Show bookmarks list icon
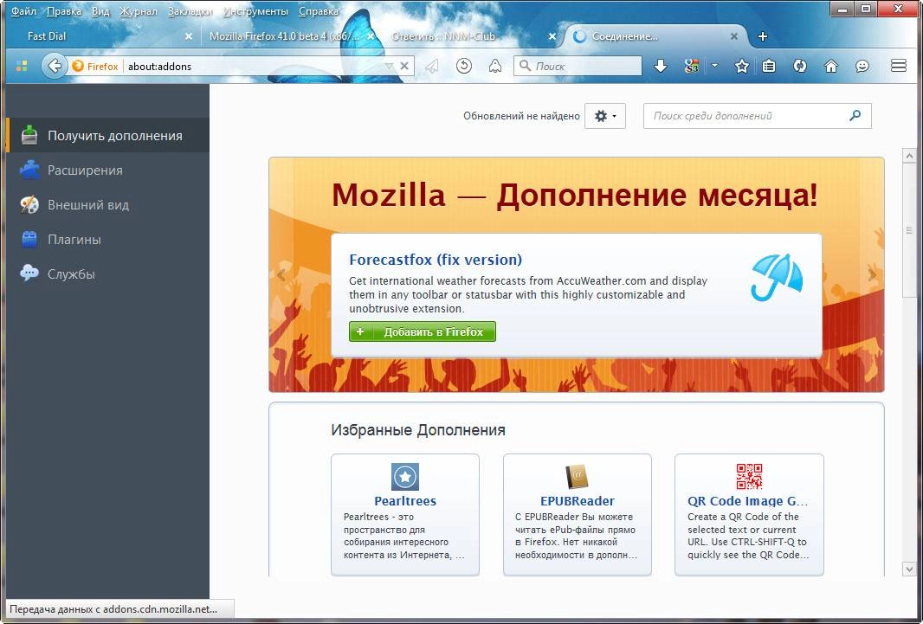 pyautogui.click(x=769, y=67)
